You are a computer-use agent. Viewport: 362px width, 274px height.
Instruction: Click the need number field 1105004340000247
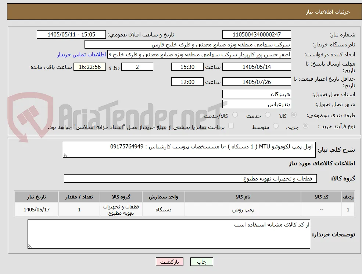257,35
